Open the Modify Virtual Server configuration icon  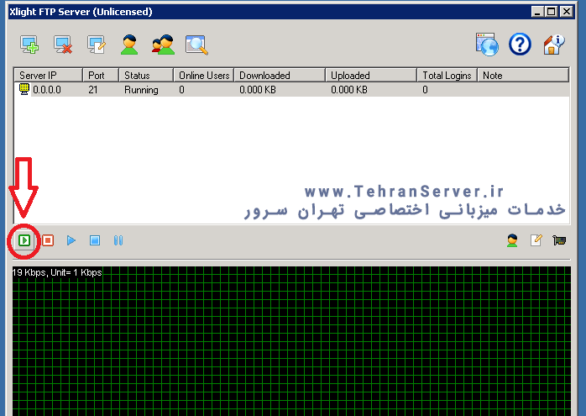[97, 44]
